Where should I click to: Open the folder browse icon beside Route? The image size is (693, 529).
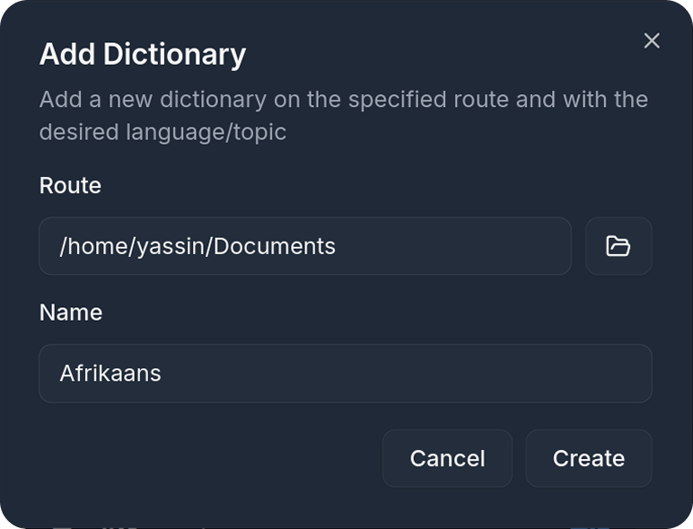[618, 246]
